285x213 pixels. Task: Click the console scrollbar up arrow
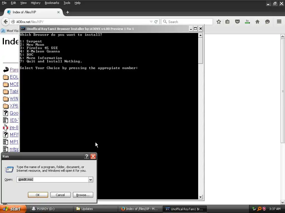pyautogui.click(x=200, y=35)
